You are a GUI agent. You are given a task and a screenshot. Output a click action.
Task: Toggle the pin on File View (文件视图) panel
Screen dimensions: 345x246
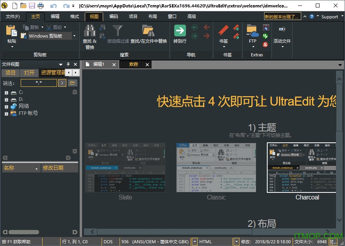click(68, 64)
